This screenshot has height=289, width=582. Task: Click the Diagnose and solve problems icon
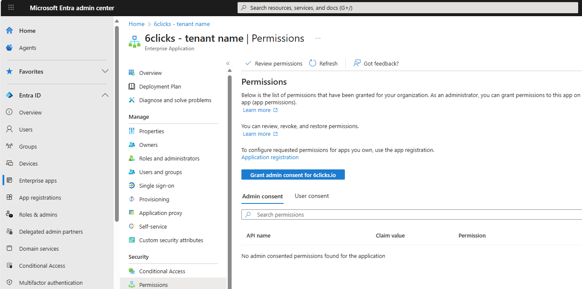[x=132, y=100]
